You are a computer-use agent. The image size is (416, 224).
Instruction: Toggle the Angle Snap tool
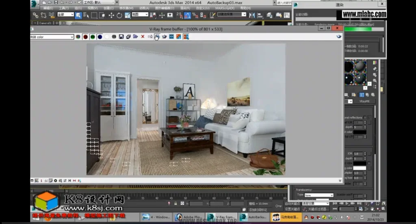pos(187,15)
